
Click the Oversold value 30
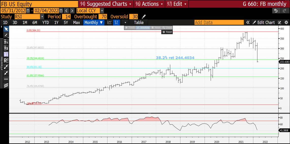click(x=134, y=17)
